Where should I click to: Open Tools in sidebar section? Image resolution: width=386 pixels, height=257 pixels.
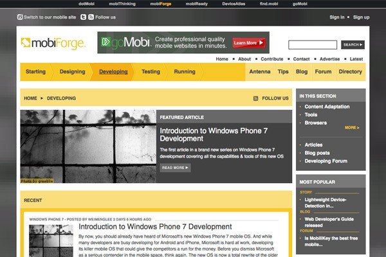coord(311,115)
